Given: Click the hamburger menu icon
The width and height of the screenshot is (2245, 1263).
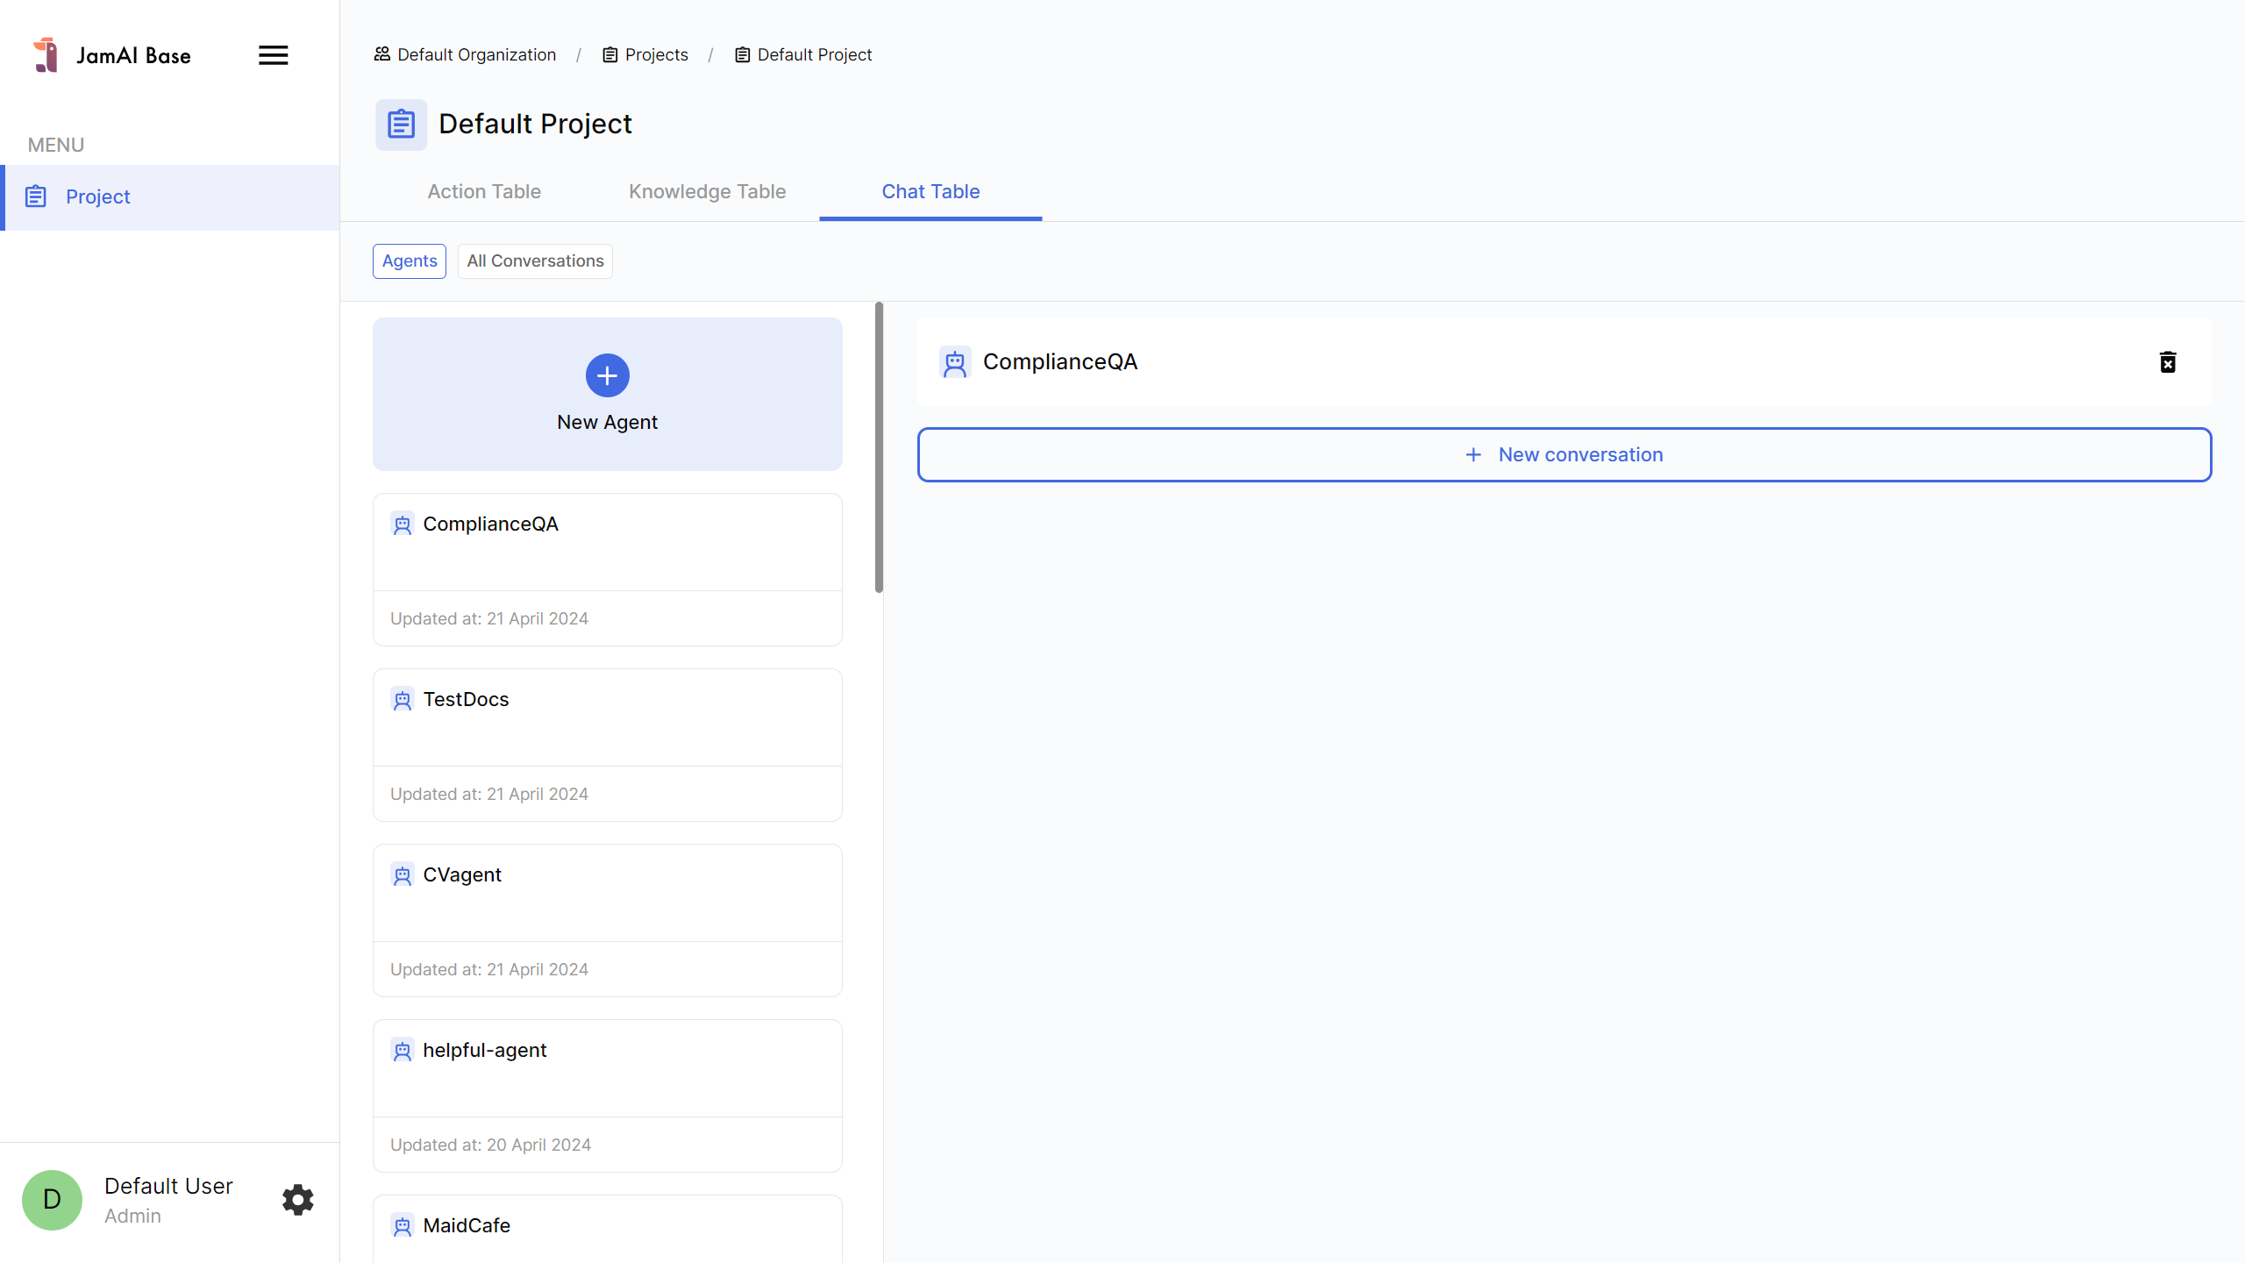Looking at the screenshot, I should click(273, 55).
